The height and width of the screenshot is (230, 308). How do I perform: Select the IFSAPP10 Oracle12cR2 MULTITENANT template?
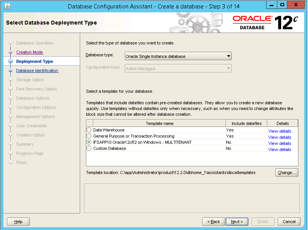[89, 142]
